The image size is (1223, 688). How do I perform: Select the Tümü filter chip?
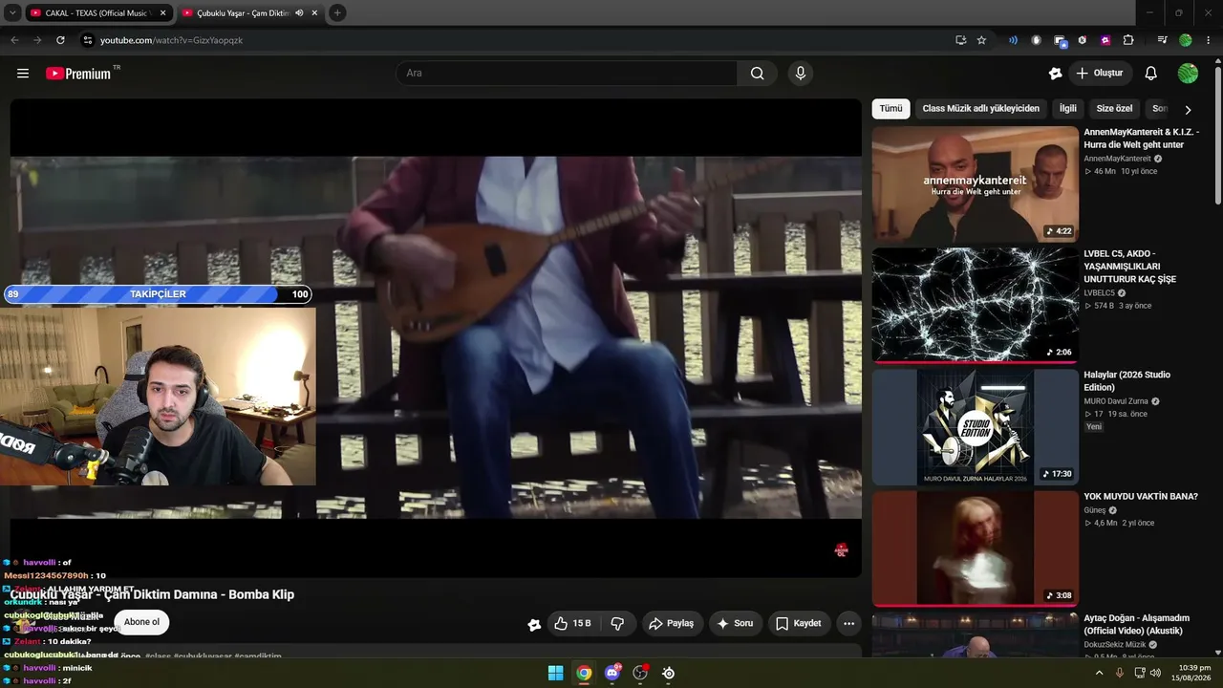coord(890,109)
